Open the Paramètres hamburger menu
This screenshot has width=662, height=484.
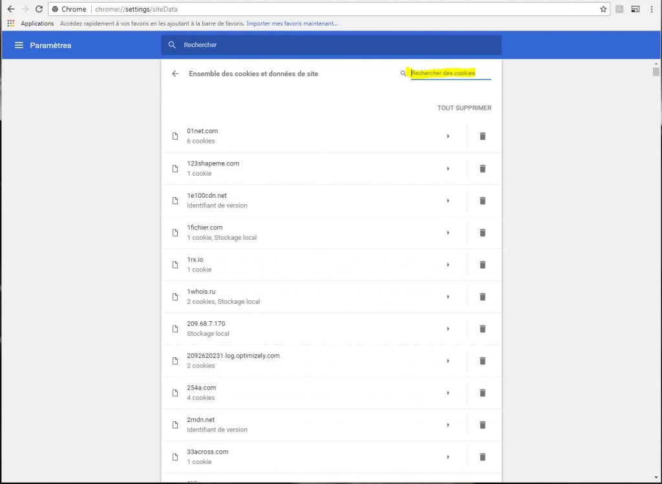(19, 45)
